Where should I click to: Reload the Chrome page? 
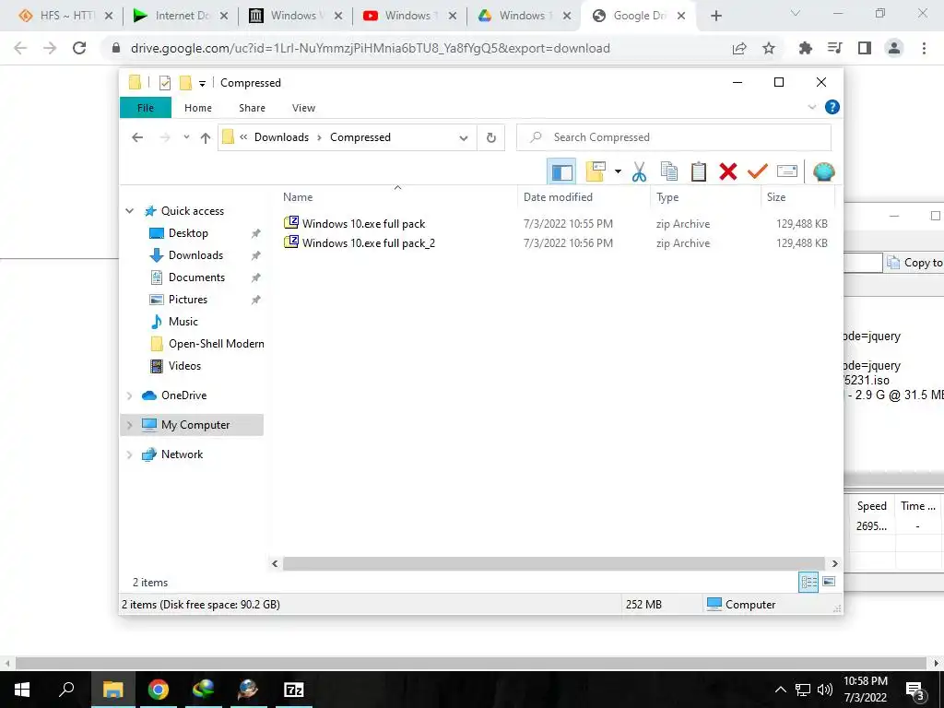tap(79, 48)
